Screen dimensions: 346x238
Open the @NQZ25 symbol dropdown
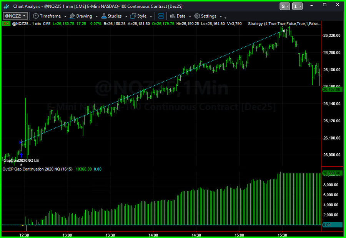click(x=24, y=16)
